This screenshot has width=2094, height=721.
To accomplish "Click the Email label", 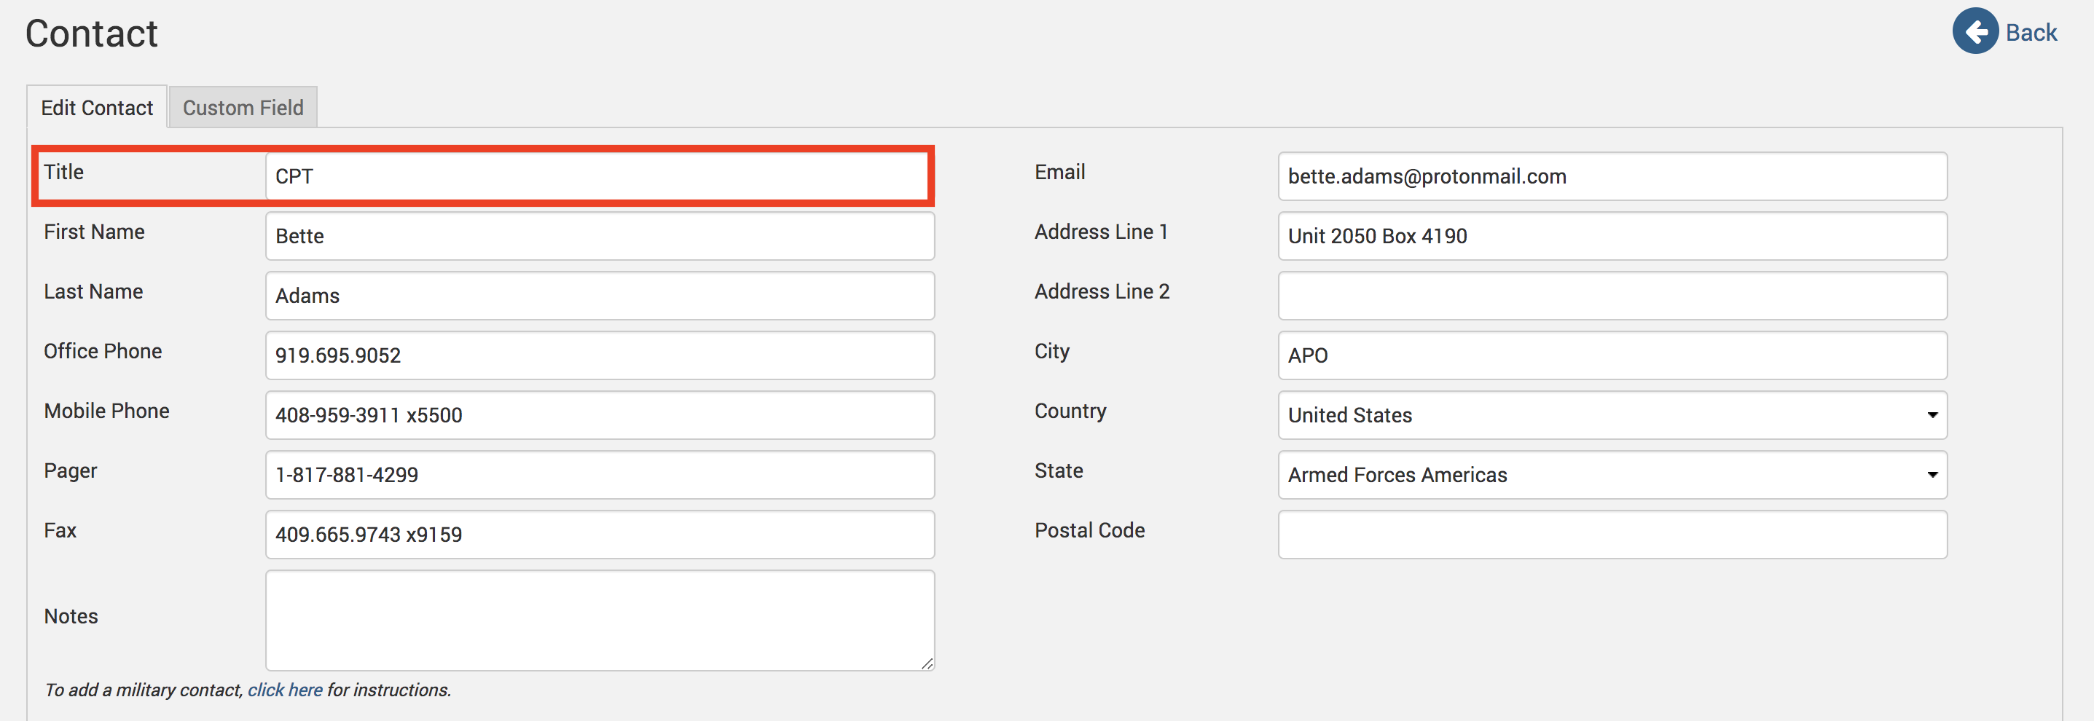I will pyautogui.click(x=1060, y=172).
